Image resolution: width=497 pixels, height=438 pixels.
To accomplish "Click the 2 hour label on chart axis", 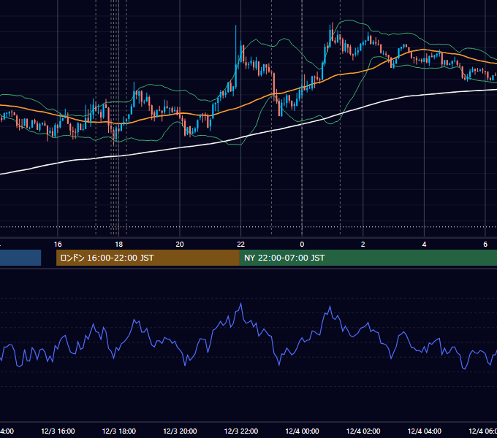I will [x=363, y=245].
